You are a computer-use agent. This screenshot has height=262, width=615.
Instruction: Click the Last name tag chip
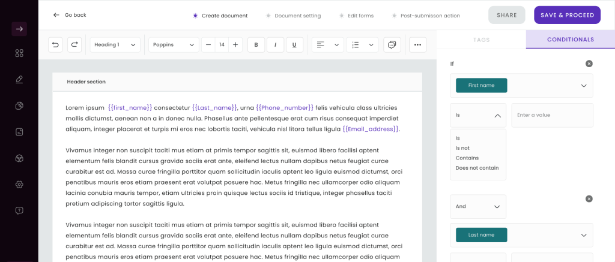481,235
